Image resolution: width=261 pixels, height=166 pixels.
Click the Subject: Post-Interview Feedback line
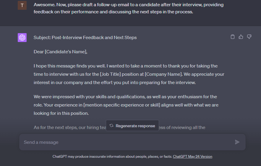click(x=85, y=38)
